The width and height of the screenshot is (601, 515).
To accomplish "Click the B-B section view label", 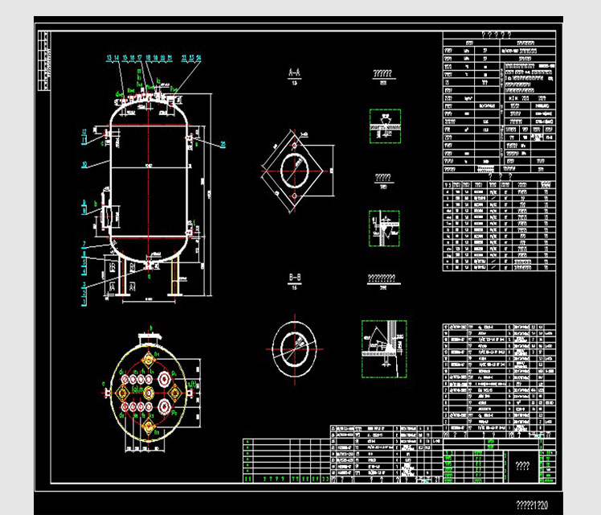I will pyautogui.click(x=294, y=277).
